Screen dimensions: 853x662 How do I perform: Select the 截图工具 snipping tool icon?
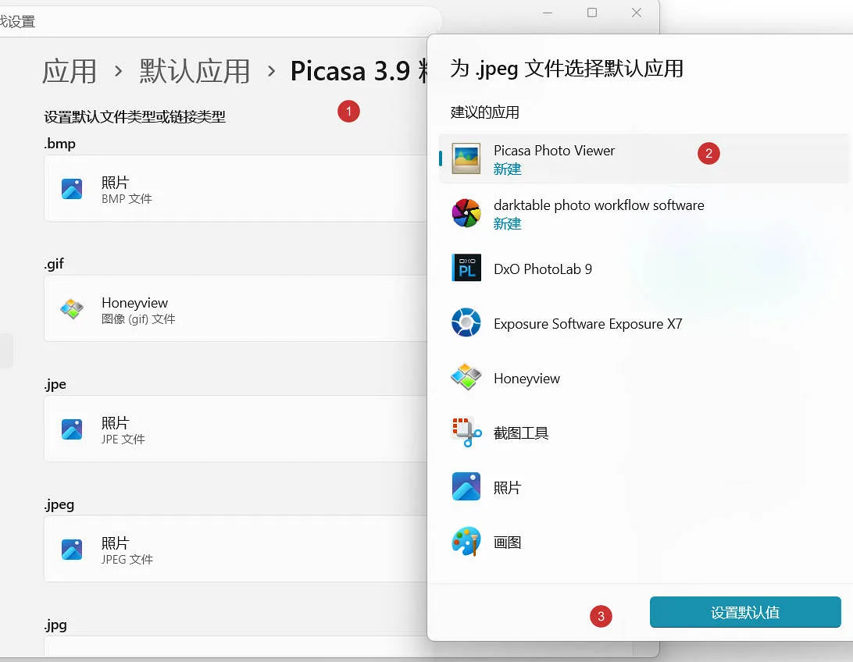pos(466,432)
